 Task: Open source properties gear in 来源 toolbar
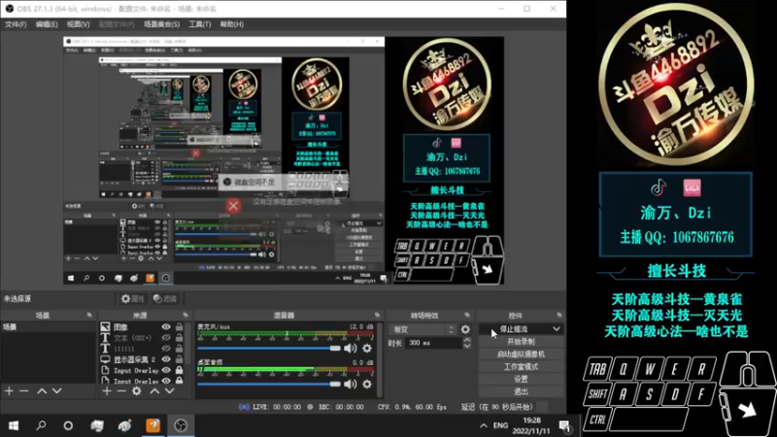click(137, 391)
